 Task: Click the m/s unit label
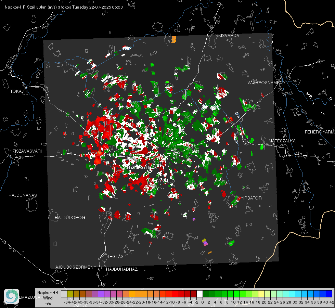click(48, 304)
